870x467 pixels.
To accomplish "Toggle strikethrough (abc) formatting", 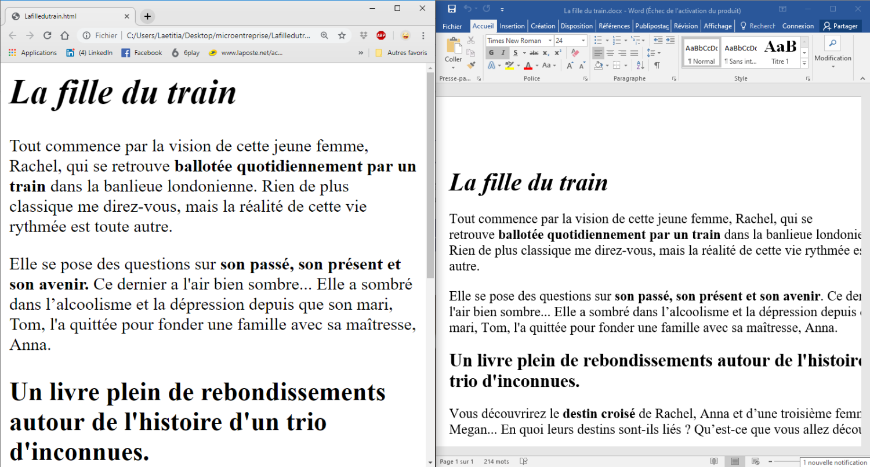I will pos(534,53).
